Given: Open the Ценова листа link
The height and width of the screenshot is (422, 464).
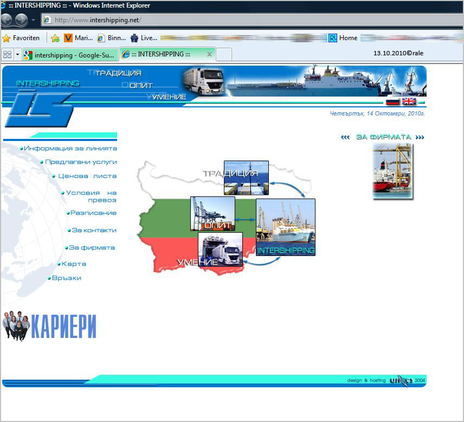Looking at the screenshot, I should [x=87, y=176].
